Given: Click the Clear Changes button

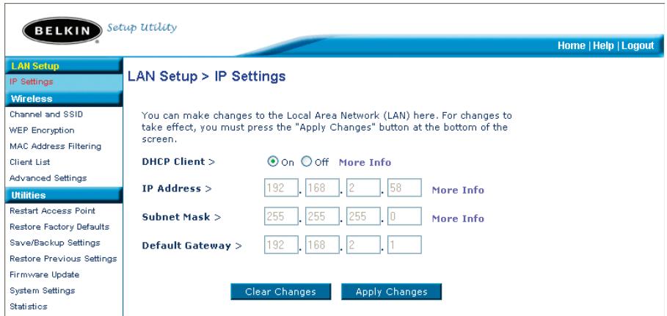Looking at the screenshot, I should 281,292.
